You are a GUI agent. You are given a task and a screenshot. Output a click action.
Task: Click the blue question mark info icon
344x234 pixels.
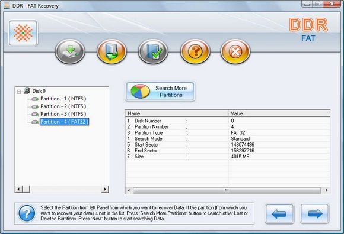[x=27, y=213]
